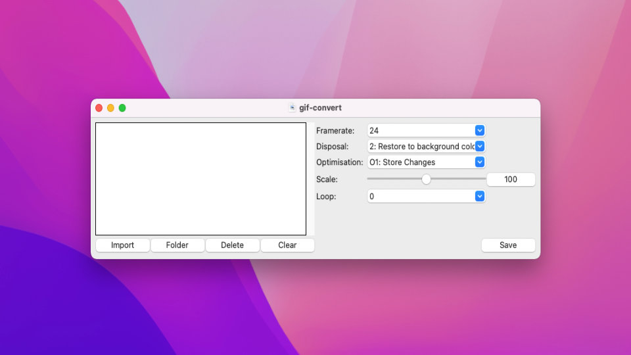The width and height of the screenshot is (631, 355).
Task: Expand the Loop dropdown arrow
Action: [480, 197]
